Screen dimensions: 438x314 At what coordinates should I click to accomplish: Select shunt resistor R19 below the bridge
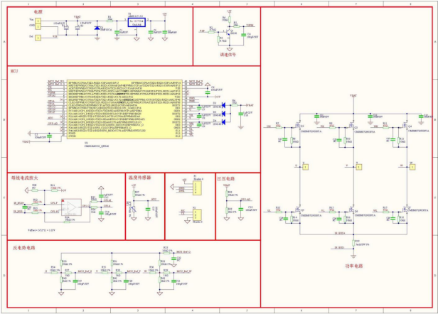(x=353, y=243)
